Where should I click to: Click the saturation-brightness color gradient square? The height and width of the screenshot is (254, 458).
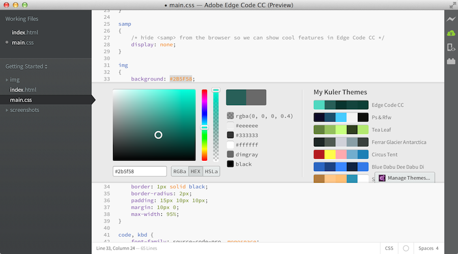point(154,125)
